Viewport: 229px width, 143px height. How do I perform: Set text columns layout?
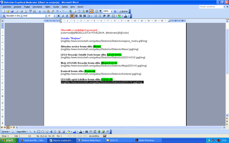tap(87, 11)
